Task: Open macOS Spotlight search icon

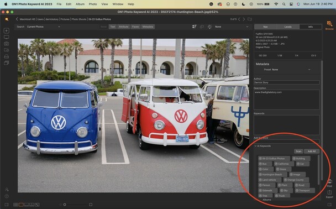Action: [x=283, y=4]
